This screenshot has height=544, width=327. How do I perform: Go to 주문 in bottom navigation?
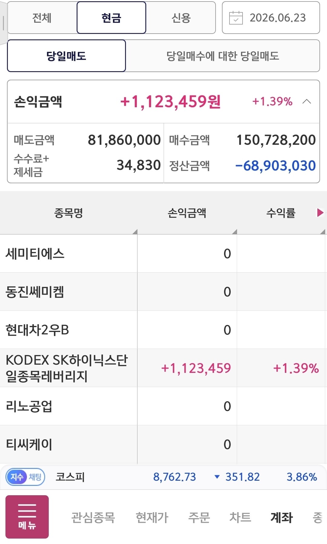click(199, 517)
